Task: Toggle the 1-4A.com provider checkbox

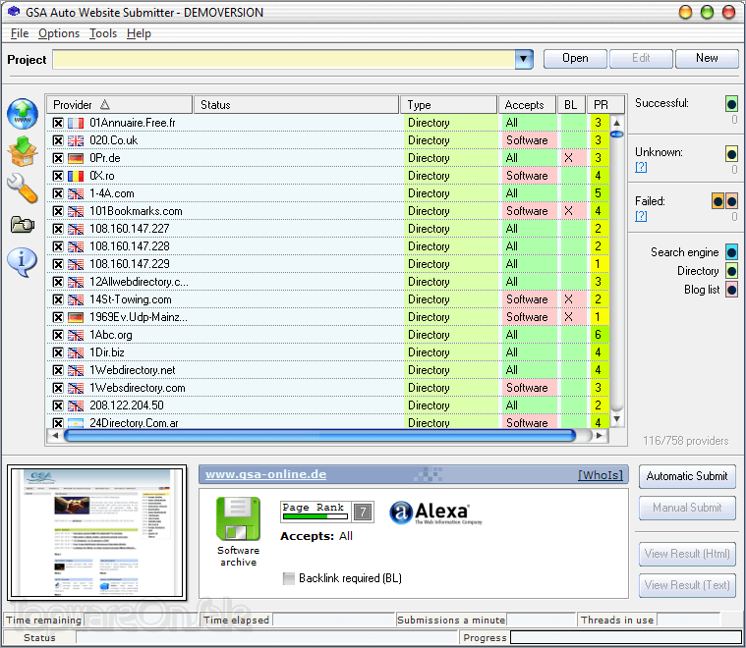Action: (58, 193)
